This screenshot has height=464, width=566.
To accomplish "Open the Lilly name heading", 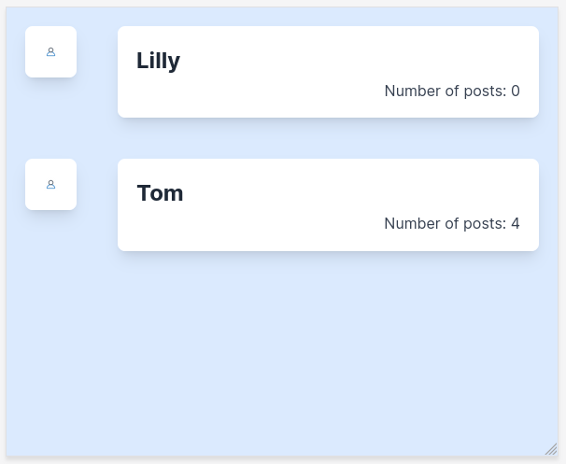I will click(x=158, y=61).
